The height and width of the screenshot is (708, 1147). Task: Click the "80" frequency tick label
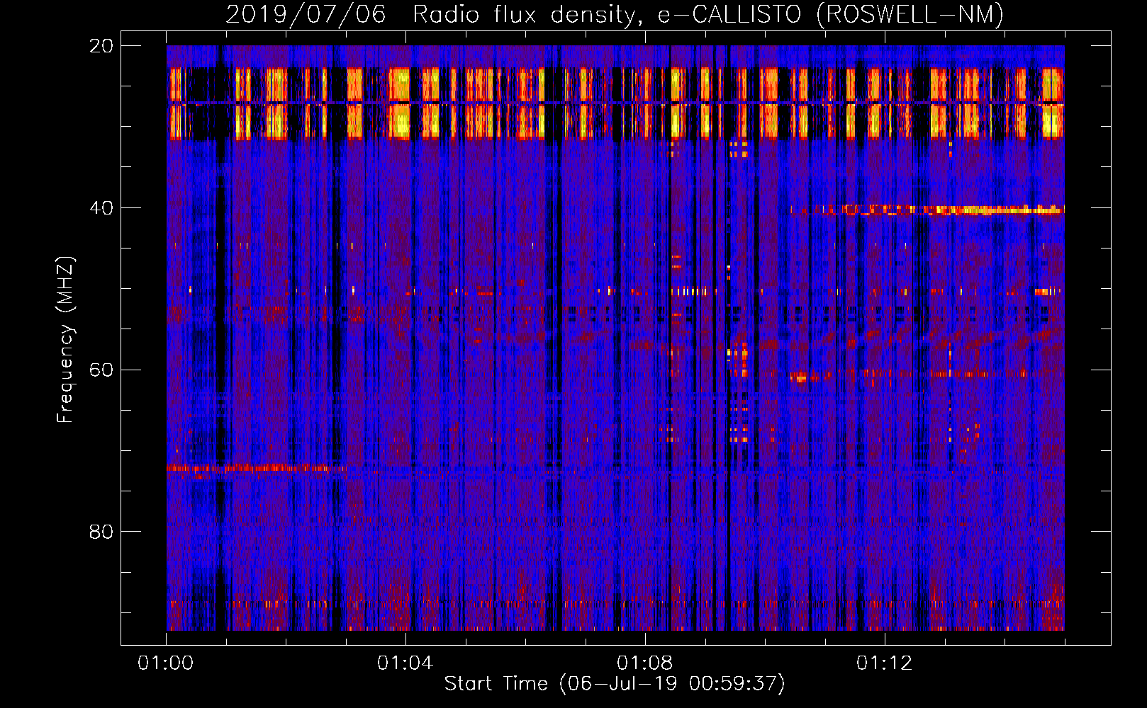click(x=101, y=532)
